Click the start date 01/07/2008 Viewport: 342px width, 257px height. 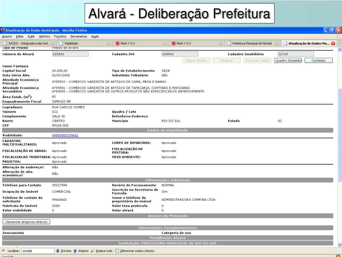coord(61,75)
